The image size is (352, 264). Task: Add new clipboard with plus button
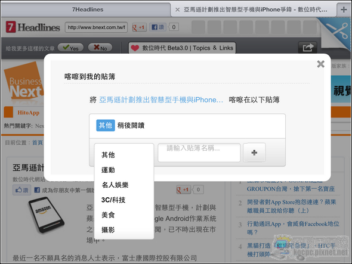pyautogui.click(x=254, y=153)
